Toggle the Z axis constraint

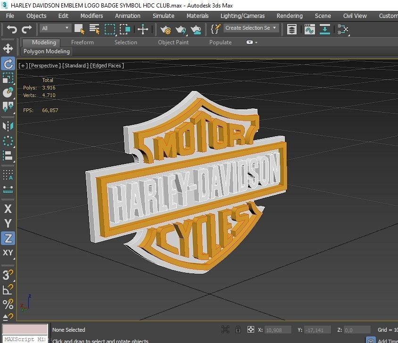click(8, 238)
